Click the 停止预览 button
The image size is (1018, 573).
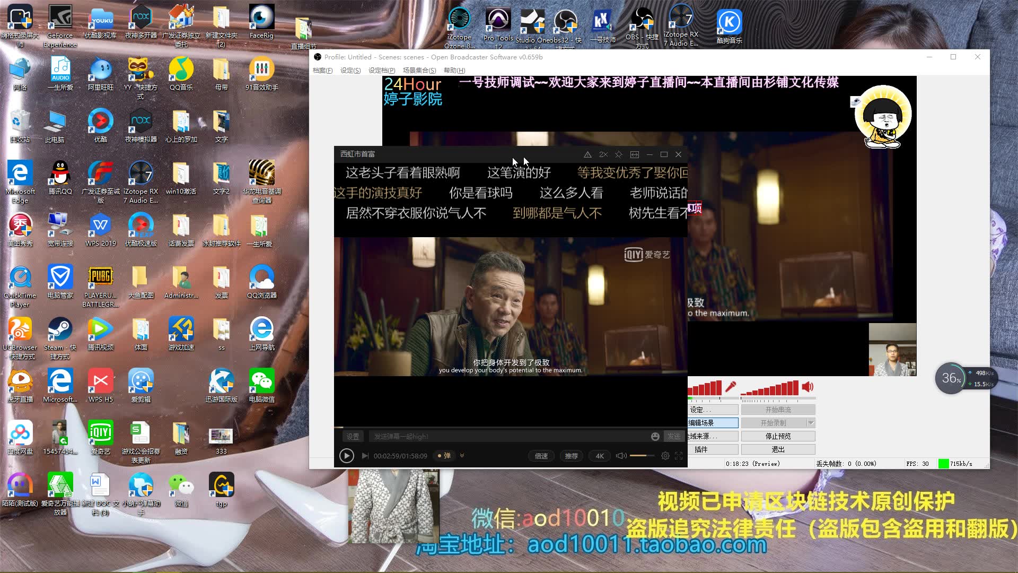pos(778,436)
